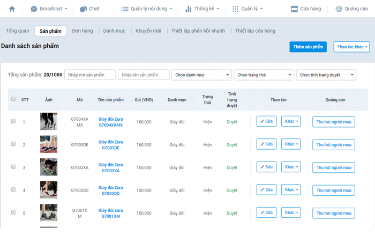Image resolution: width=375 pixels, height=235 pixels.
Task: Expand the Chọn trạng thái dropdown
Action: click(x=264, y=75)
